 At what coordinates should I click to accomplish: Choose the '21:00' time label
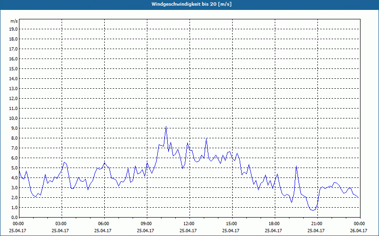coord(317,224)
